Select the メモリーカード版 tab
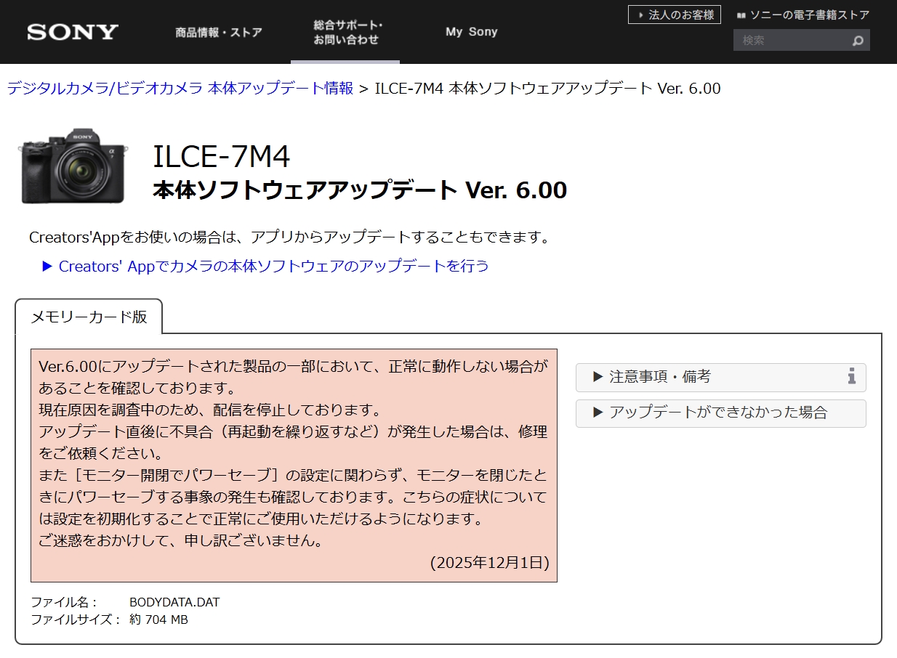 tap(89, 317)
